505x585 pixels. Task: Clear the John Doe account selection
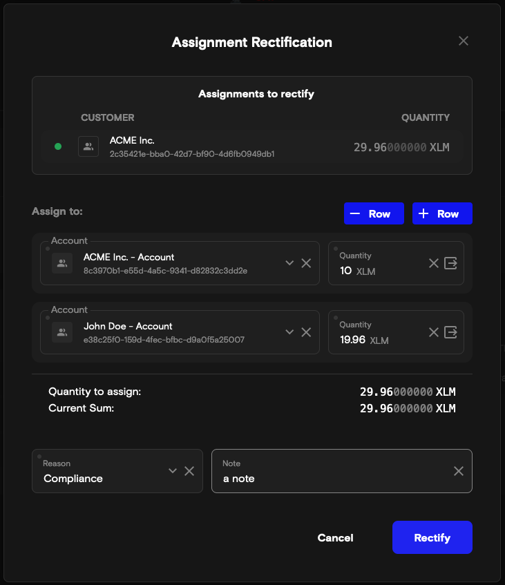point(306,332)
